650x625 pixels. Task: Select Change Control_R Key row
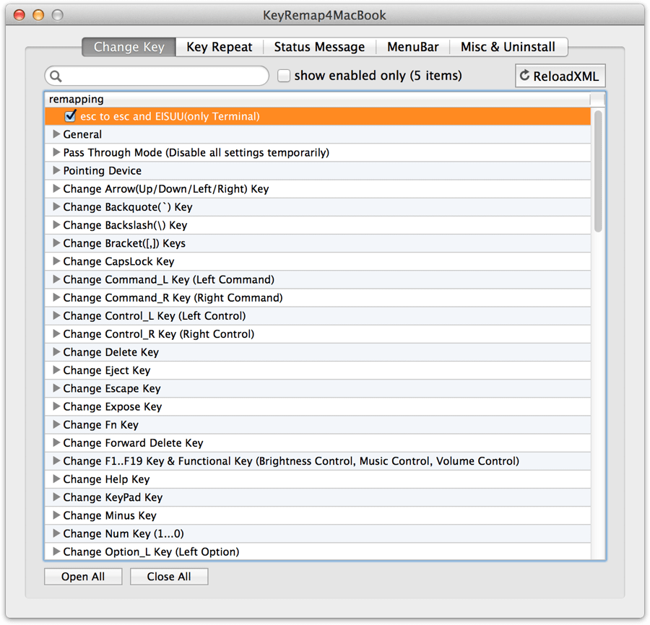pos(318,334)
